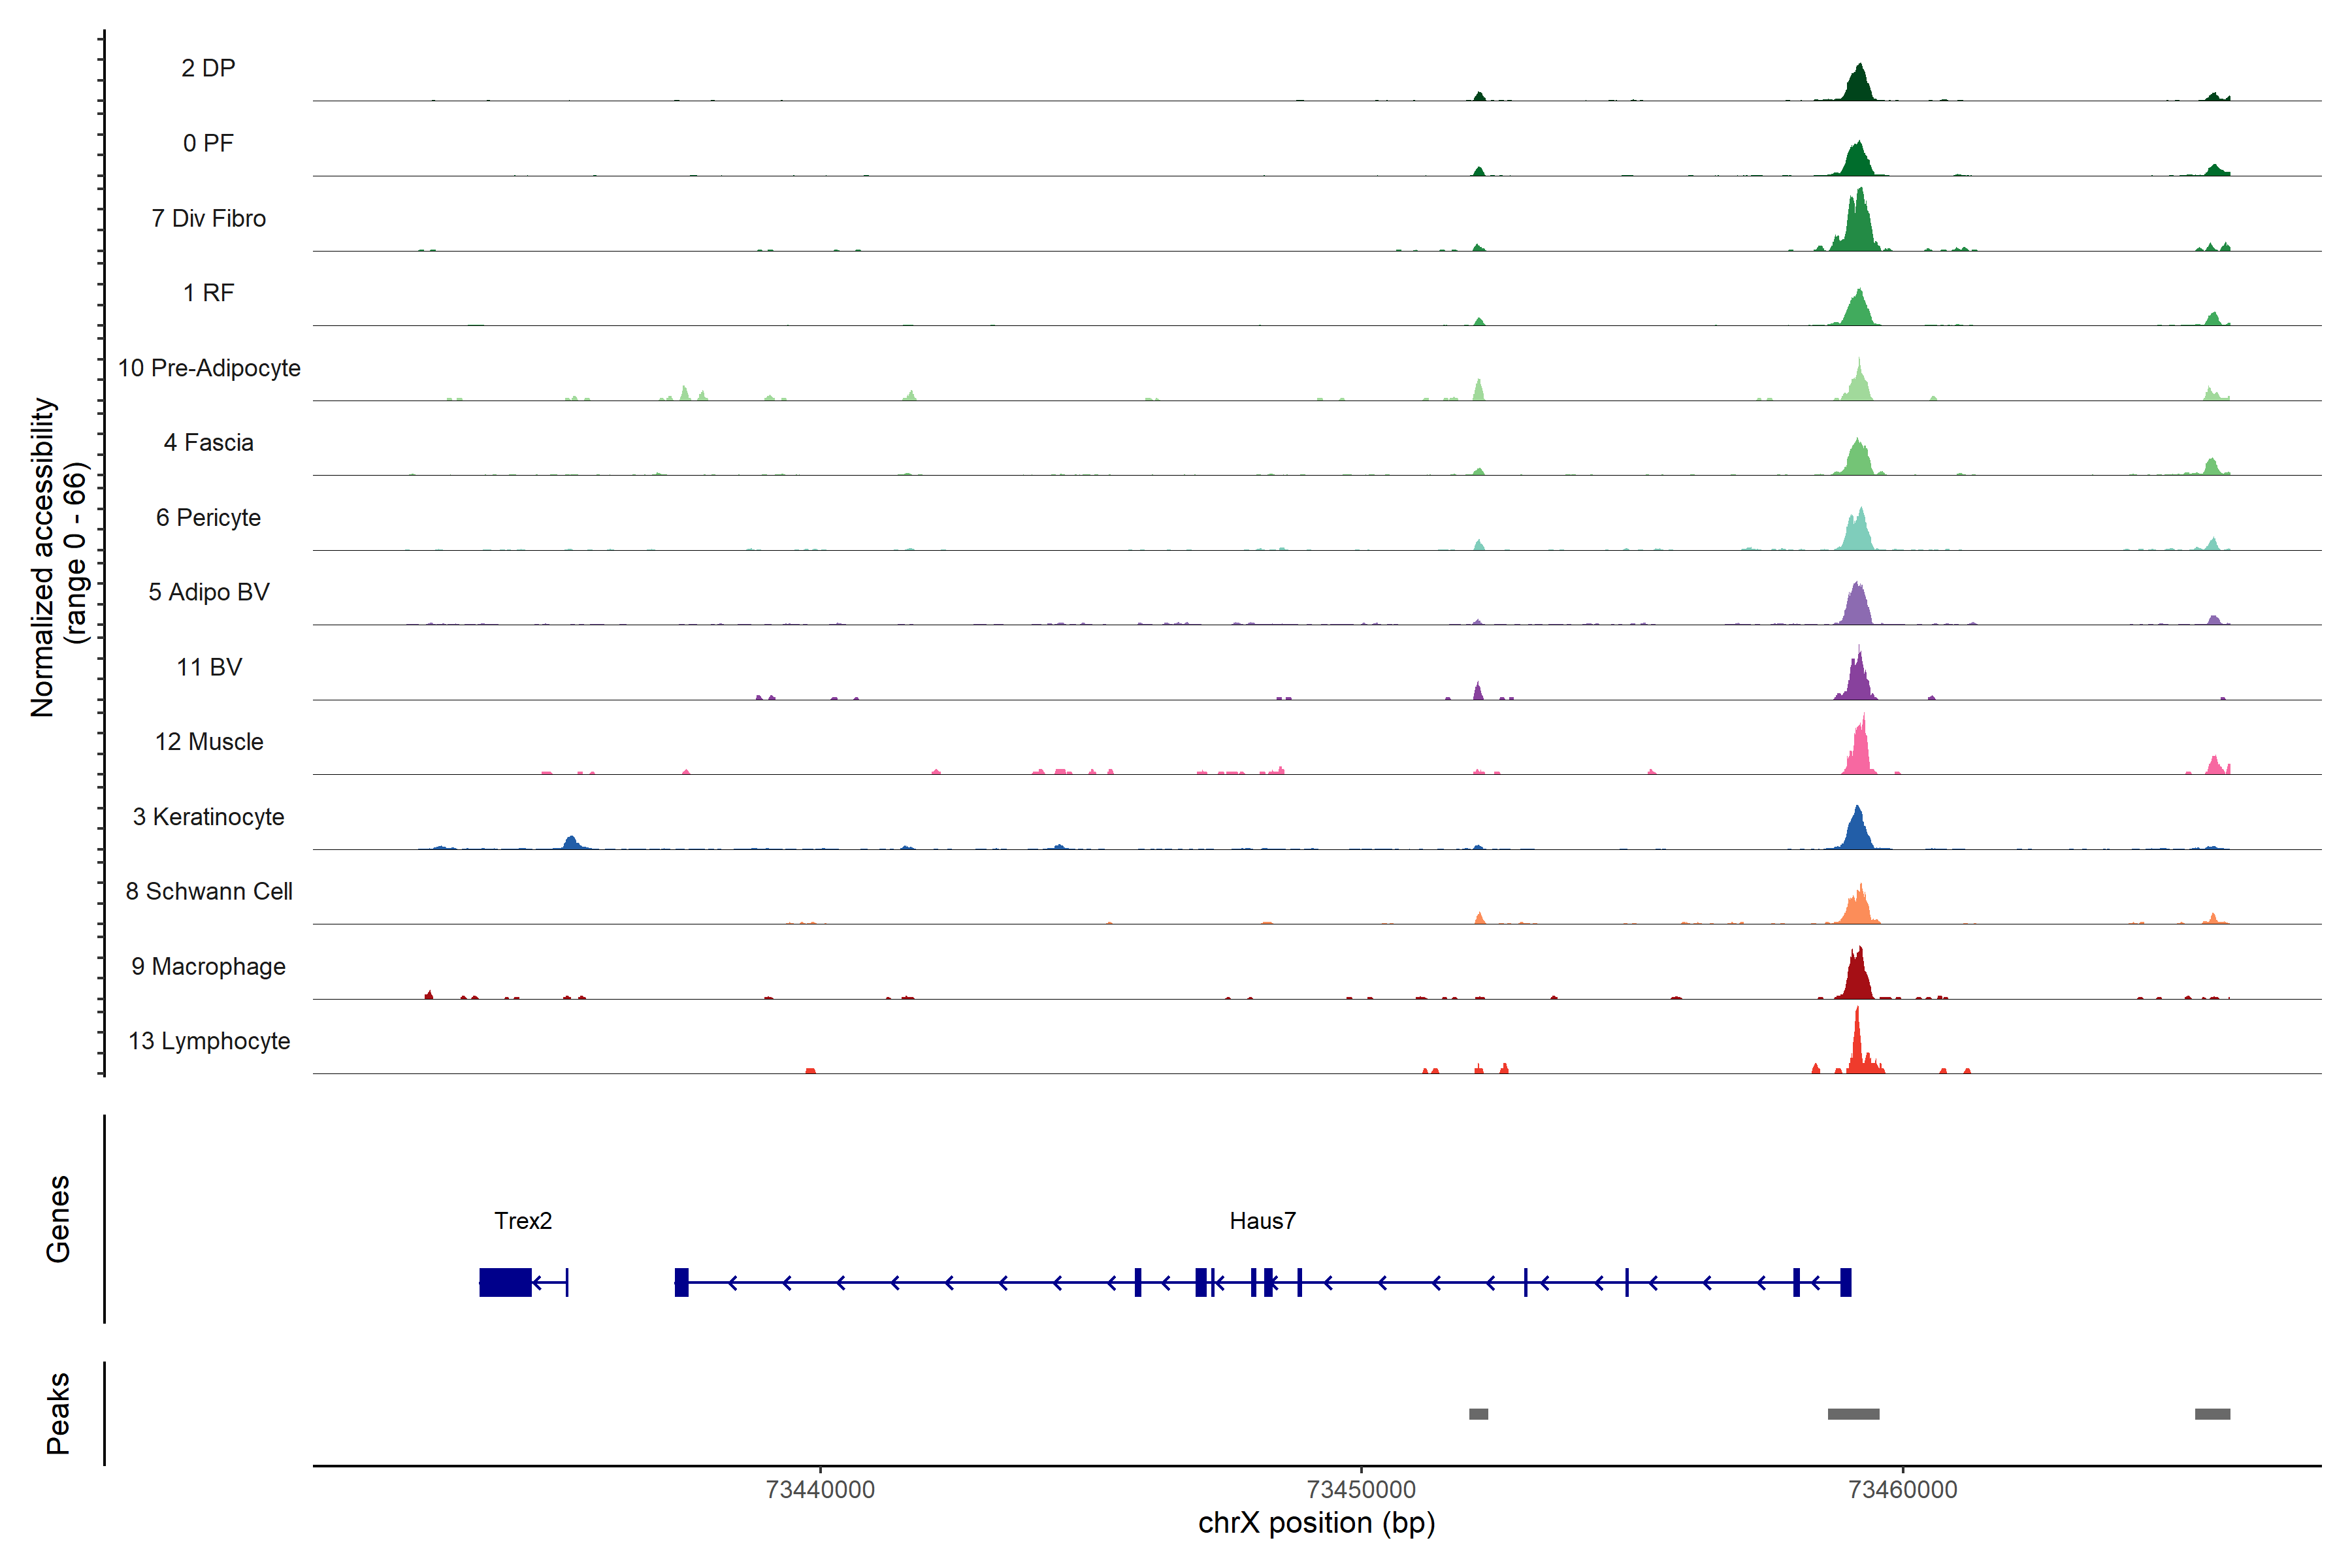Click the rightmost Haus7 exon block

click(x=1845, y=1282)
